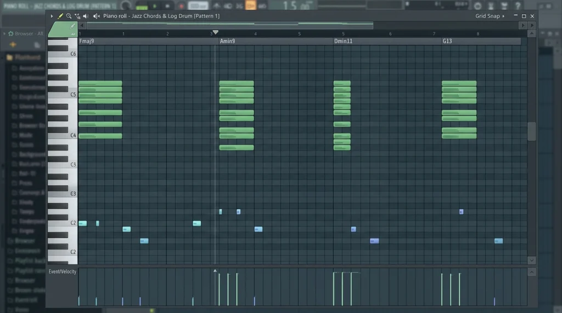The height and width of the screenshot is (313, 562).
Task: Select the top note of the Dmin11 chord
Action: pos(342,84)
